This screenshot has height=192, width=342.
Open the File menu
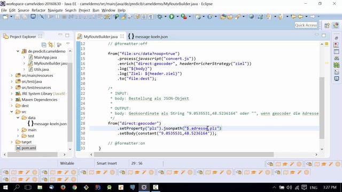4,10
